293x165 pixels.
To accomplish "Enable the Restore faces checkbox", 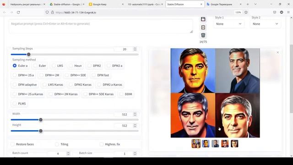I will click(x=12, y=144).
